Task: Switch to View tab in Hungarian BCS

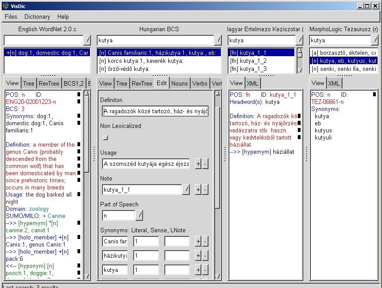Action: (x=106, y=83)
